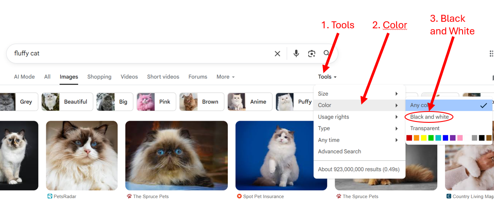Expand the More dropdown
The width and height of the screenshot is (494, 216).
click(x=226, y=77)
